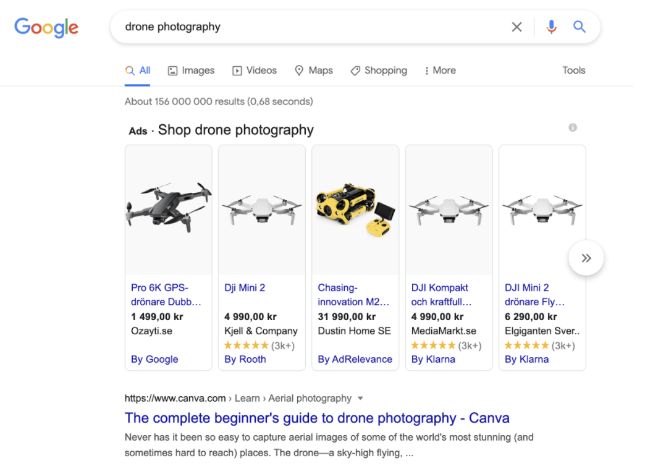Open the More search options menu

pyautogui.click(x=439, y=70)
